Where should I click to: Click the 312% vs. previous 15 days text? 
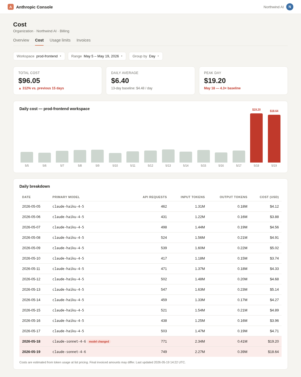click(x=41, y=88)
